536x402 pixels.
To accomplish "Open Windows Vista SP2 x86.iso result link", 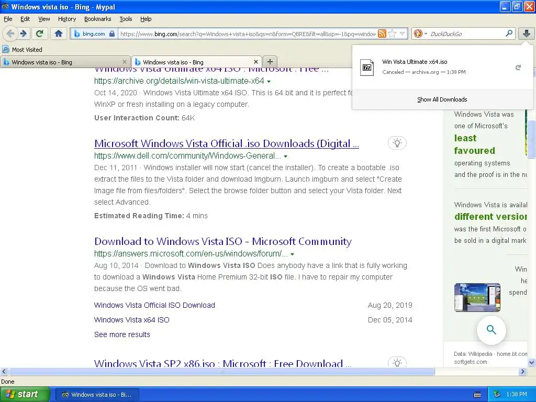I will click(222, 363).
